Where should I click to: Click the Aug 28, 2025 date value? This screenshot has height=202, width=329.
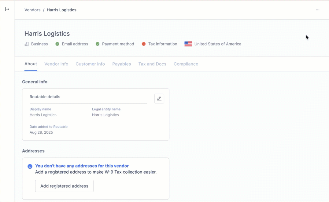click(41, 132)
